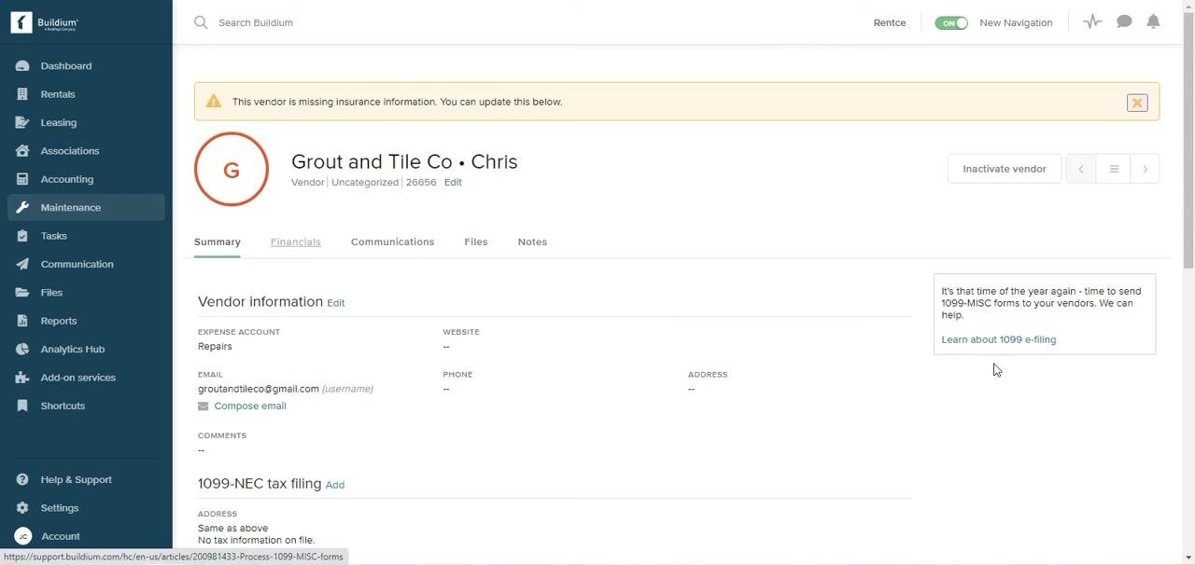Open the activity pulse icon
1195x565 pixels.
(1092, 21)
